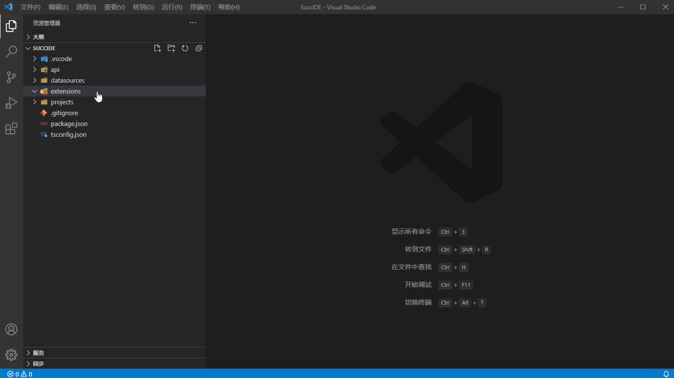Expand the 同步 section
This screenshot has height=378, width=674.
coord(38,364)
